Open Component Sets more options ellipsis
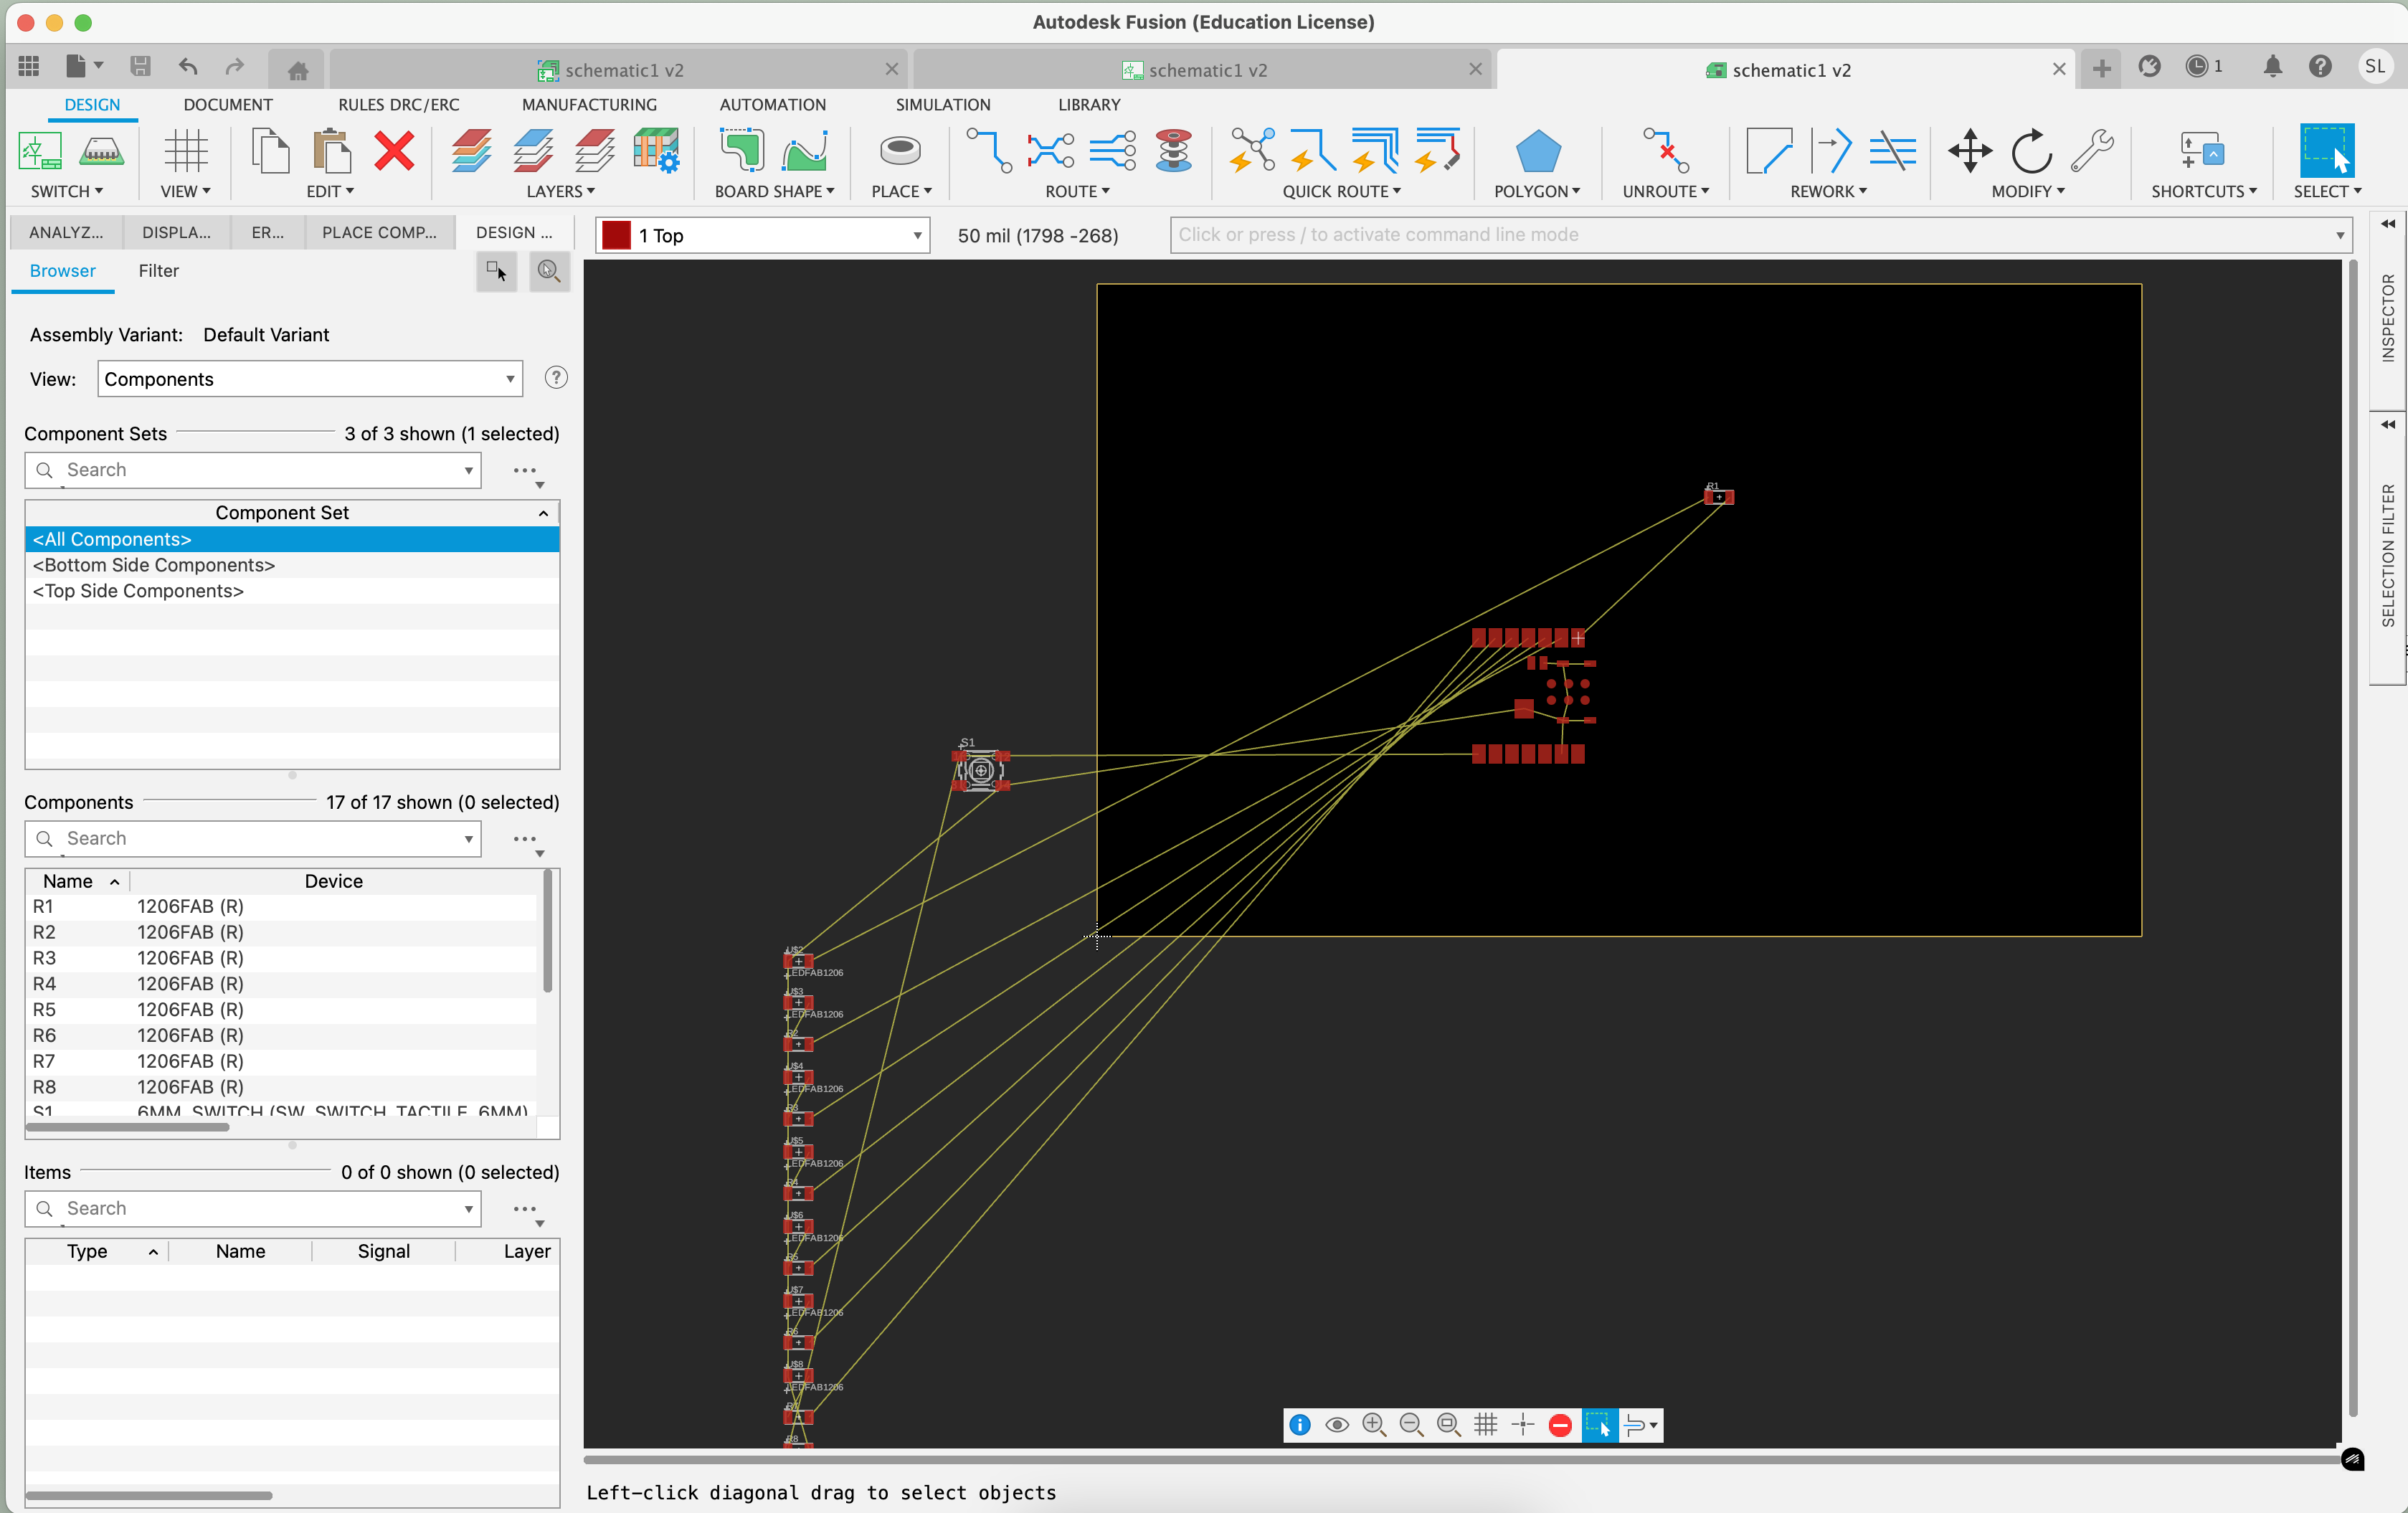The width and height of the screenshot is (2408, 1513). [x=525, y=470]
